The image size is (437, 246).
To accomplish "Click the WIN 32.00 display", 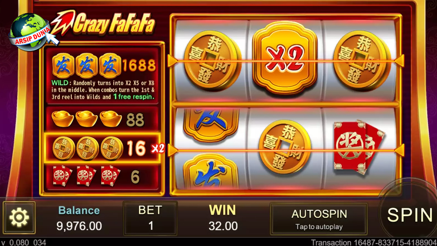I will (223, 218).
